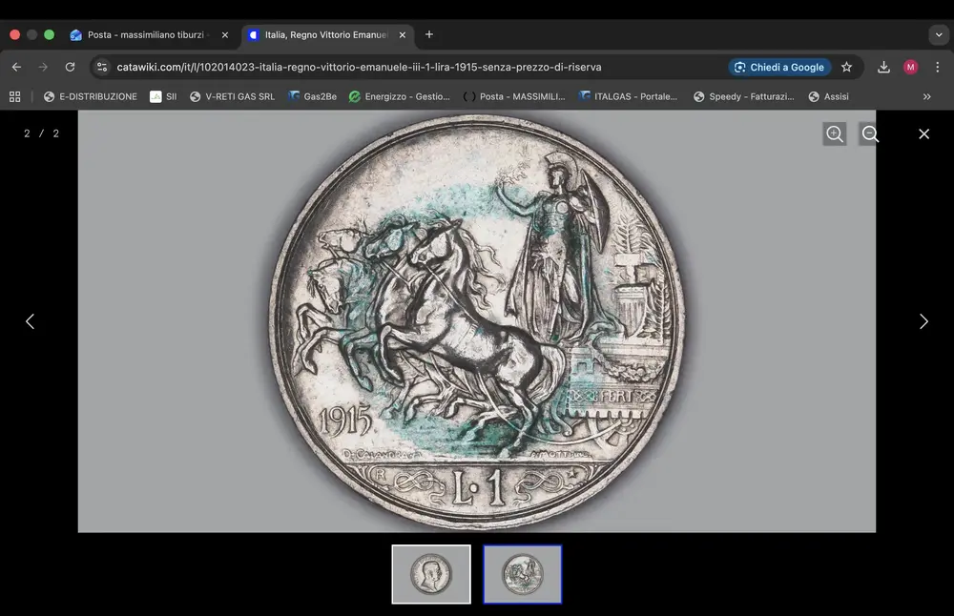Open the Google apps grid icon
The image size is (954, 616).
[x=14, y=96]
